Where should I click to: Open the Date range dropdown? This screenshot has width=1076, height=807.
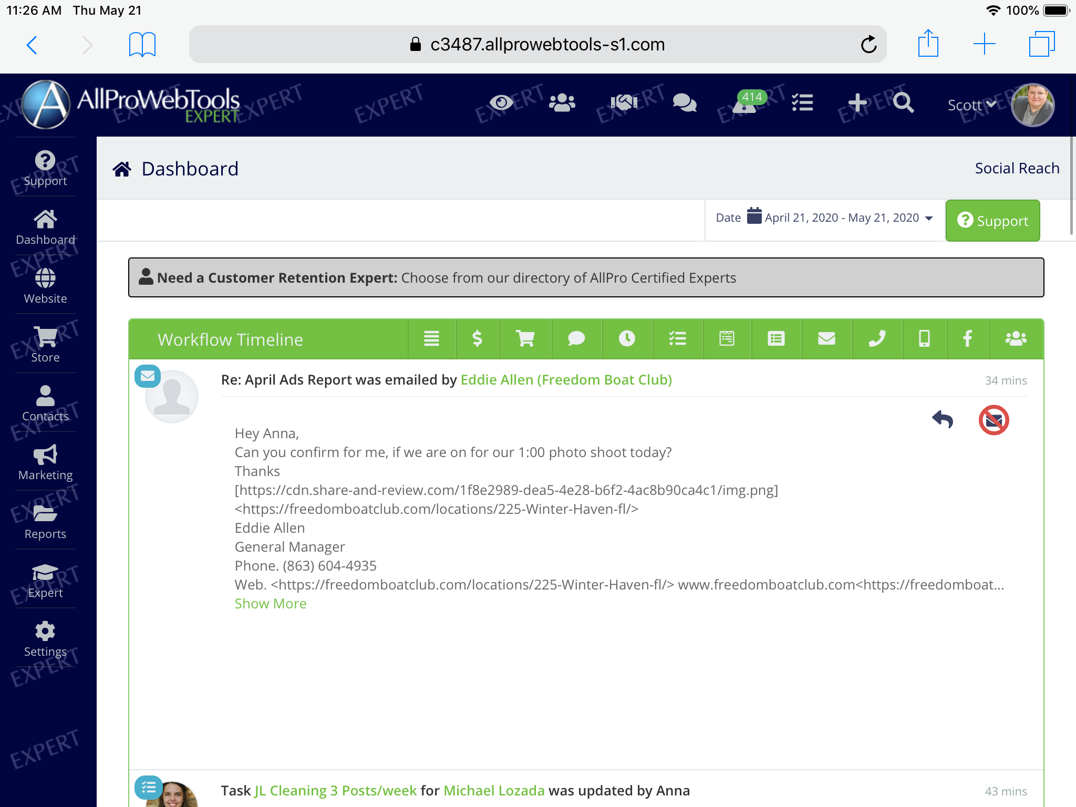click(x=824, y=218)
